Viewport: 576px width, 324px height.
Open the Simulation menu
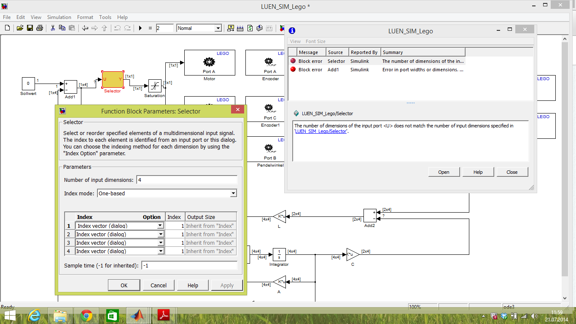[x=59, y=17]
